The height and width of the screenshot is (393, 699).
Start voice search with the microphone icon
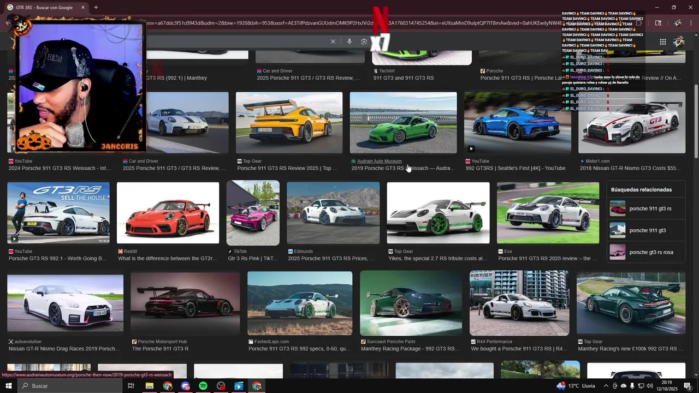coord(349,41)
